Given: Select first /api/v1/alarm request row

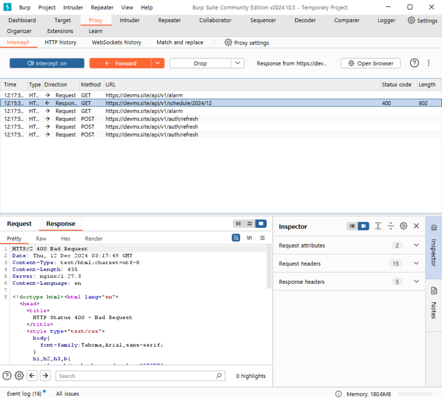Looking at the screenshot, I should [221, 95].
